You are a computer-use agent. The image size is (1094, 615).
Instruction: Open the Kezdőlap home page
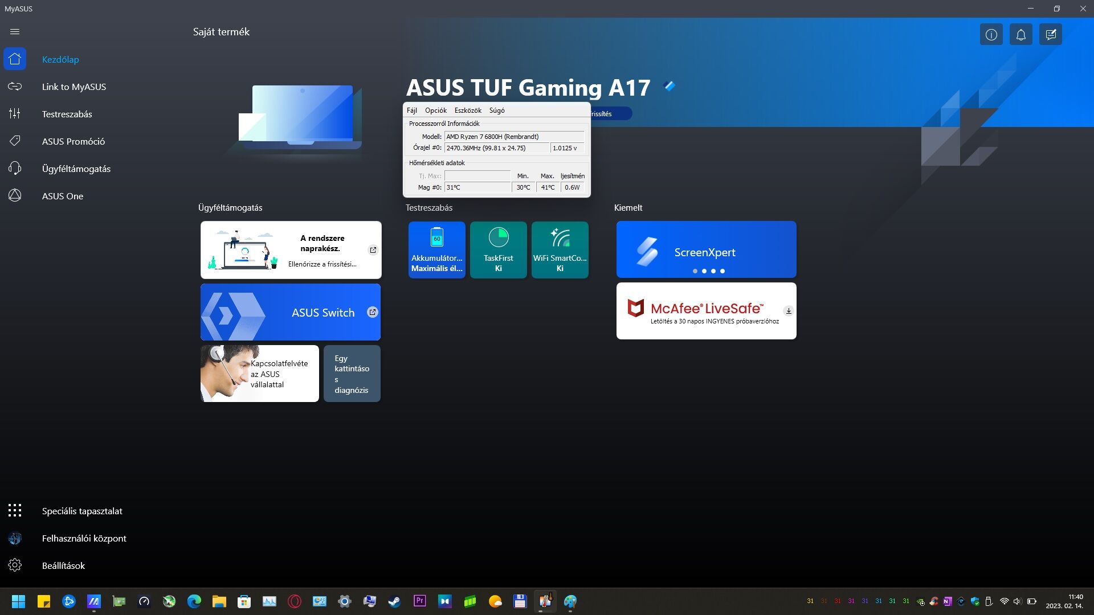[60, 59]
